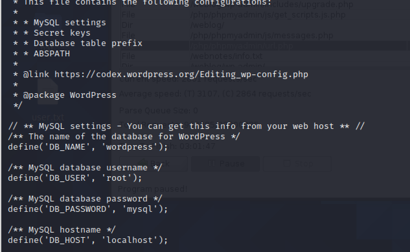The width and height of the screenshot is (410, 252).
Task: Click the Pause button in DirBuster
Action: click(225, 164)
